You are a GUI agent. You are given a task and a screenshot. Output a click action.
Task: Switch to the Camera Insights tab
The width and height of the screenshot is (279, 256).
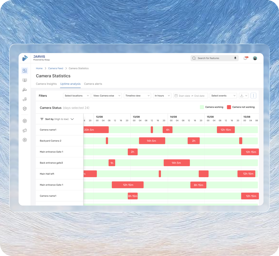46,84
